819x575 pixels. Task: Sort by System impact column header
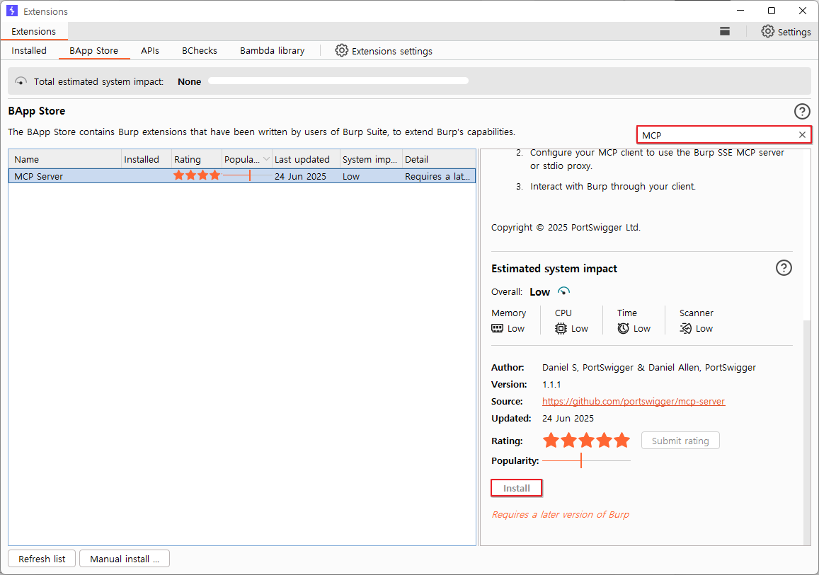pos(372,159)
